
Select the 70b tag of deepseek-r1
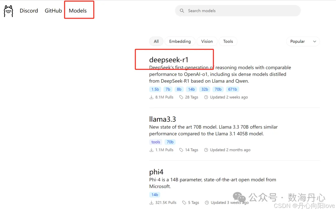point(218,89)
